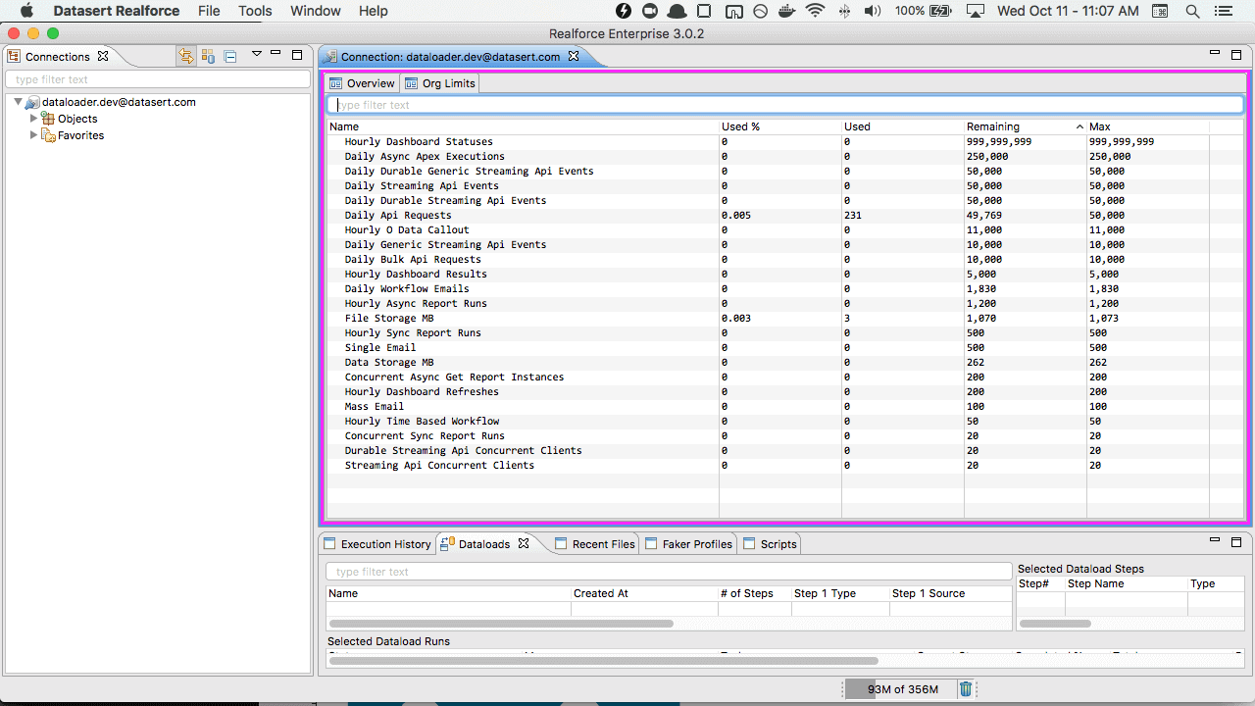Close the Connection dataloader.dev editor tab
The image size is (1255, 706).
click(574, 57)
